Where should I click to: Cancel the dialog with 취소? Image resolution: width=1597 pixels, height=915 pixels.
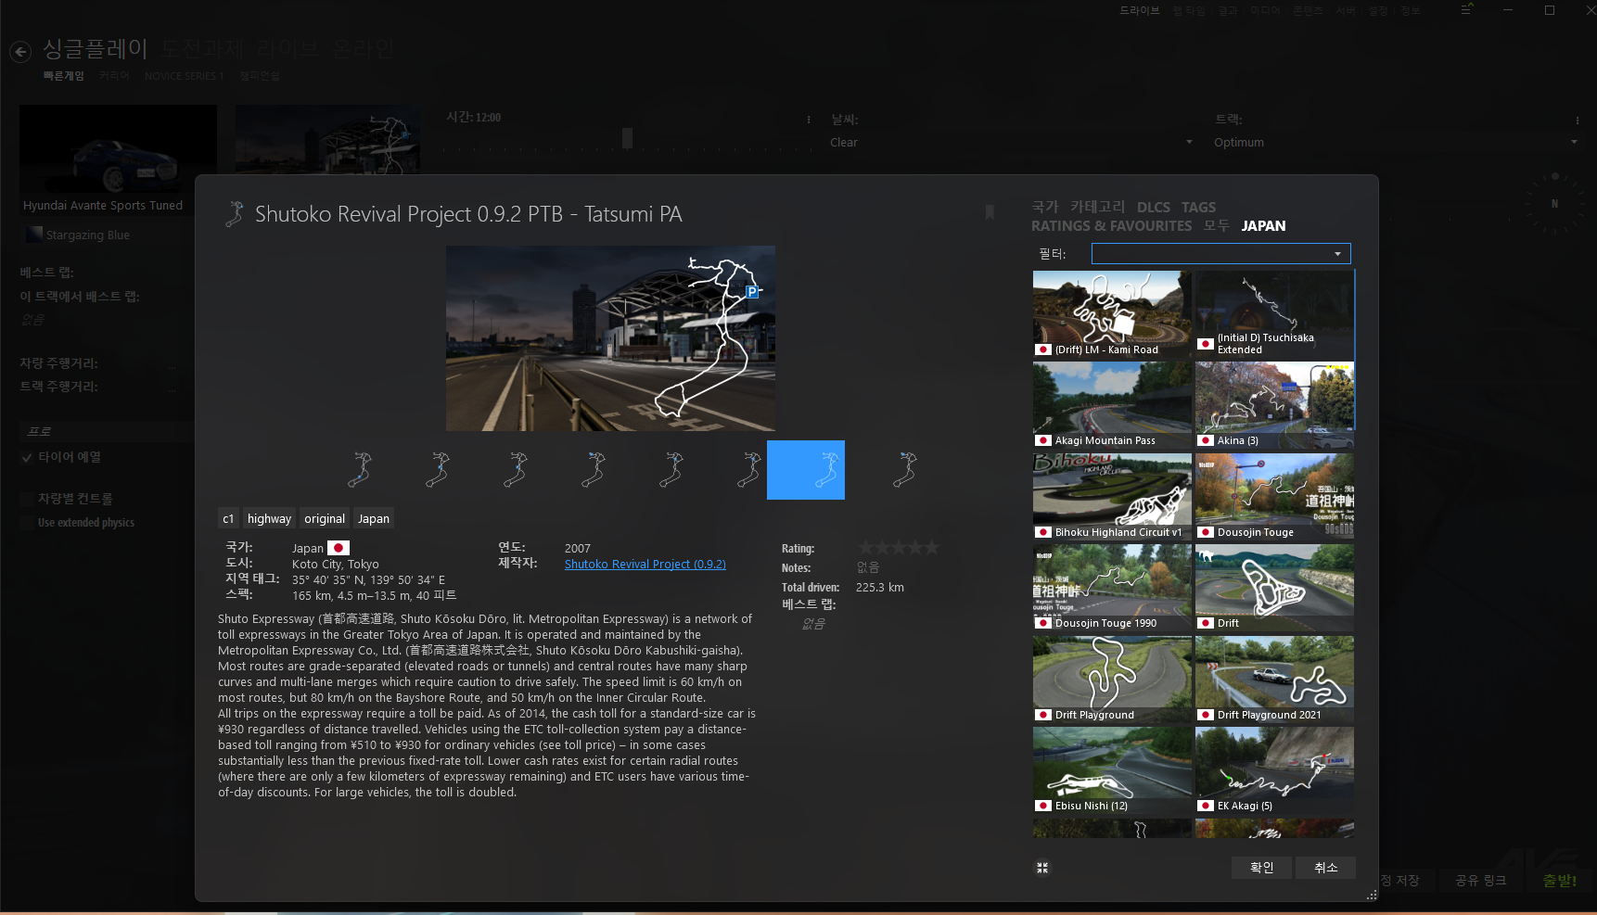1326,868
